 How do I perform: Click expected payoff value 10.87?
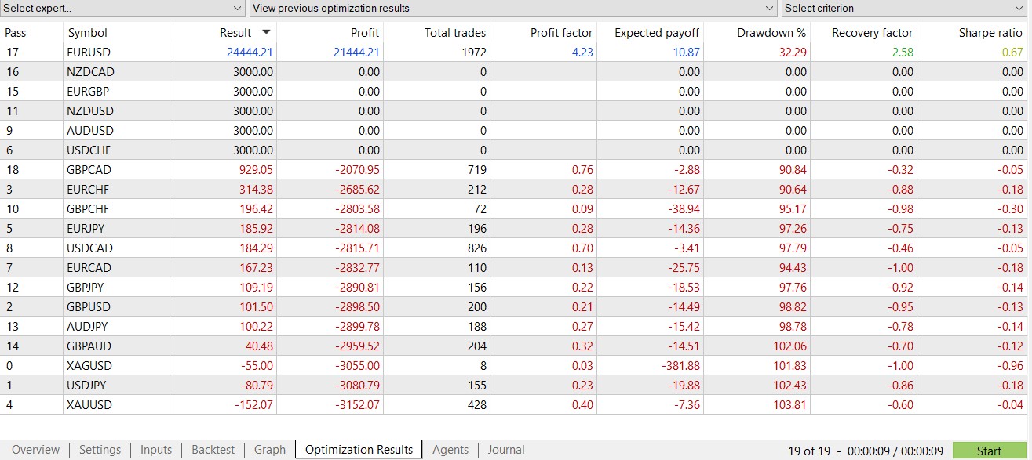coord(686,53)
